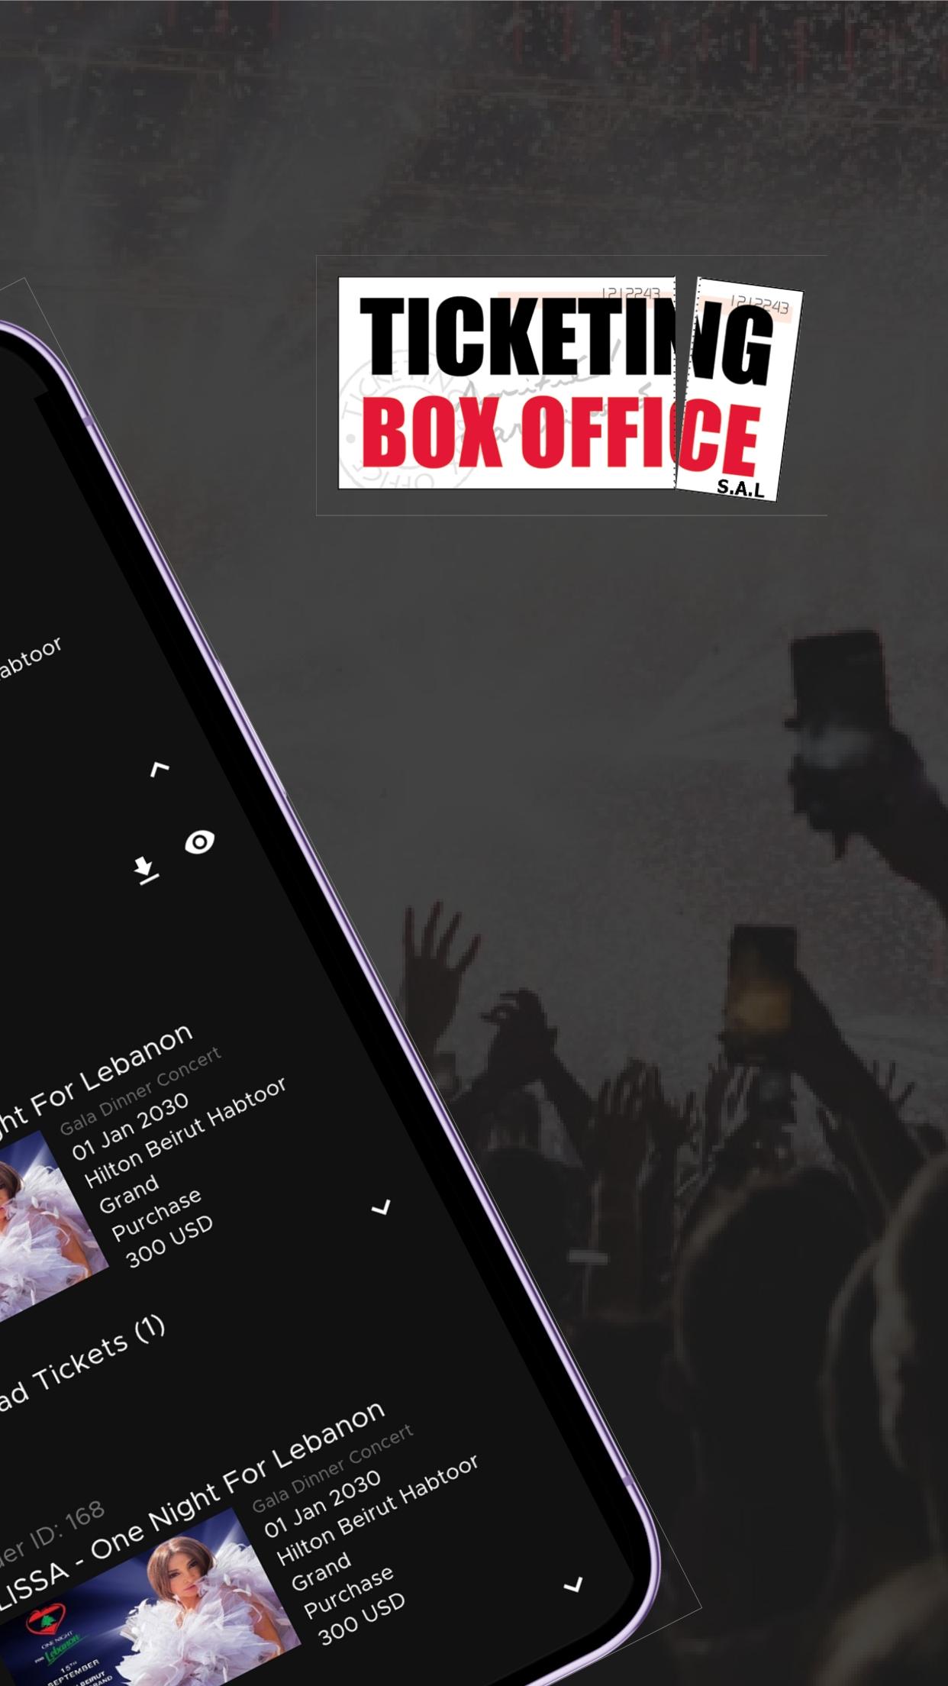Collapse the expanded order with up chevron
The height and width of the screenshot is (1686, 948).
tap(160, 769)
